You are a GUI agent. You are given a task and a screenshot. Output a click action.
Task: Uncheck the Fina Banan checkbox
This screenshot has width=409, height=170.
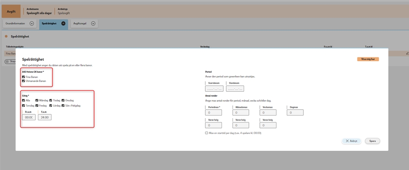click(x=23, y=77)
